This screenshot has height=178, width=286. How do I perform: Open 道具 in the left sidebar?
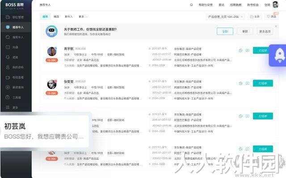(16, 57)
